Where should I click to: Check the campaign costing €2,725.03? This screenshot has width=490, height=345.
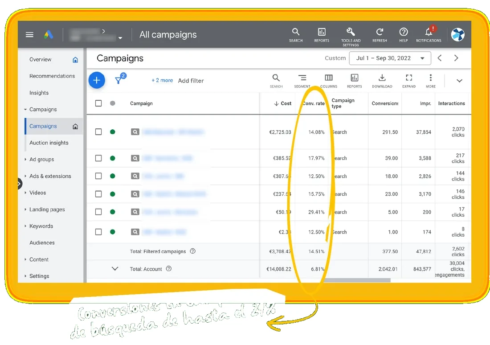click(x=98, y=131)
